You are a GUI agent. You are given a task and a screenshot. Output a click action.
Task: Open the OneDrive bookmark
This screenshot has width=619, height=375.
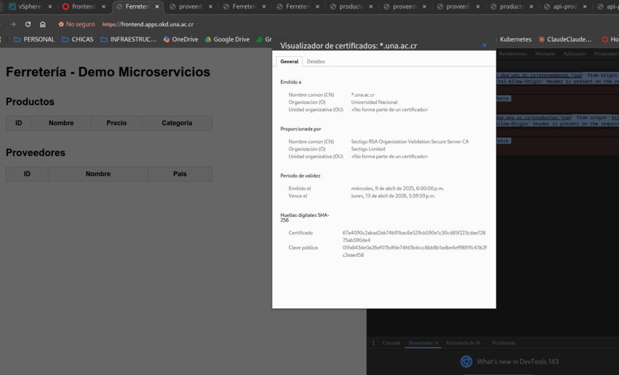pos(180,39)
